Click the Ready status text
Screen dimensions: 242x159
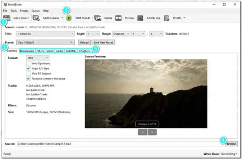coord(7,154)
